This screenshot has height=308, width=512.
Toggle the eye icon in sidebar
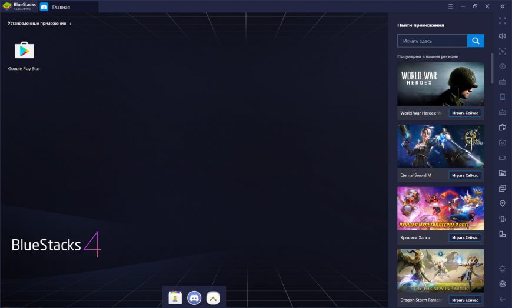click(x=503, y=66)
